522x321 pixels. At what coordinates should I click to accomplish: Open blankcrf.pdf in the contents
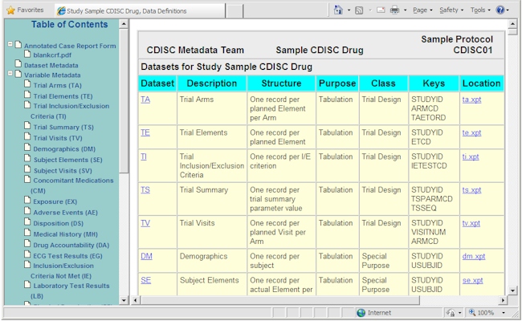tap(52, 55)
